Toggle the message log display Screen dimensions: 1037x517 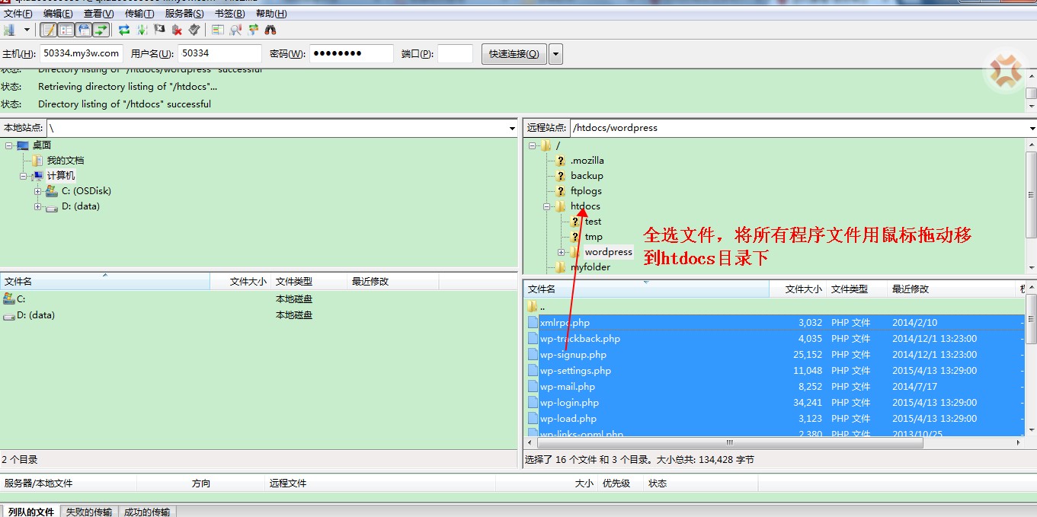click(49, 30)
